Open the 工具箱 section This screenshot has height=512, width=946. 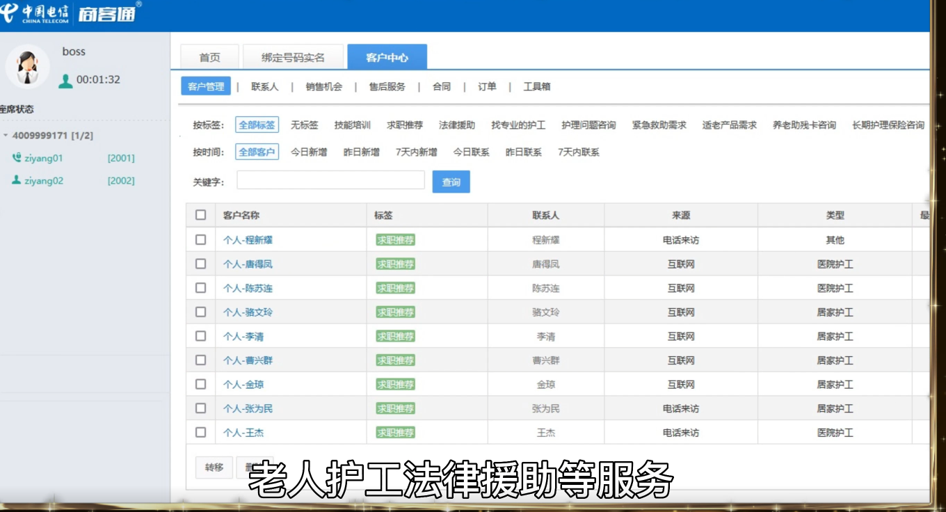click(537, 87)
